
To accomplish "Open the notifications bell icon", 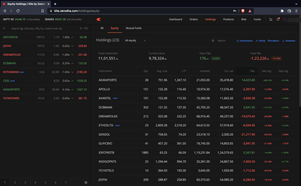I will (x=278, y=19).
